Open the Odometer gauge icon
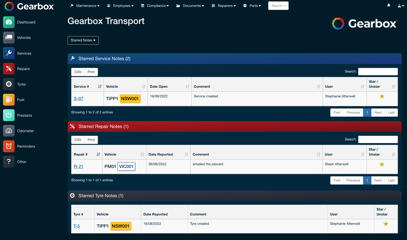The image size is (407, 240). click(9, 131)
